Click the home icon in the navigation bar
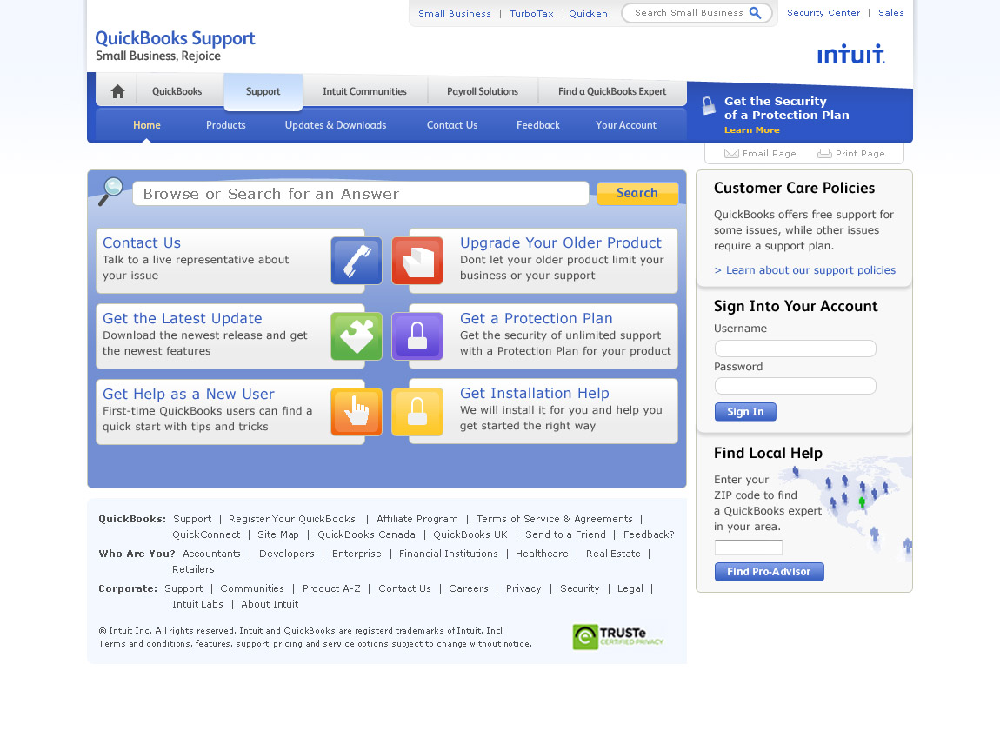The image size is (1000, 737). pyautogui.click(x=118, y=92)
